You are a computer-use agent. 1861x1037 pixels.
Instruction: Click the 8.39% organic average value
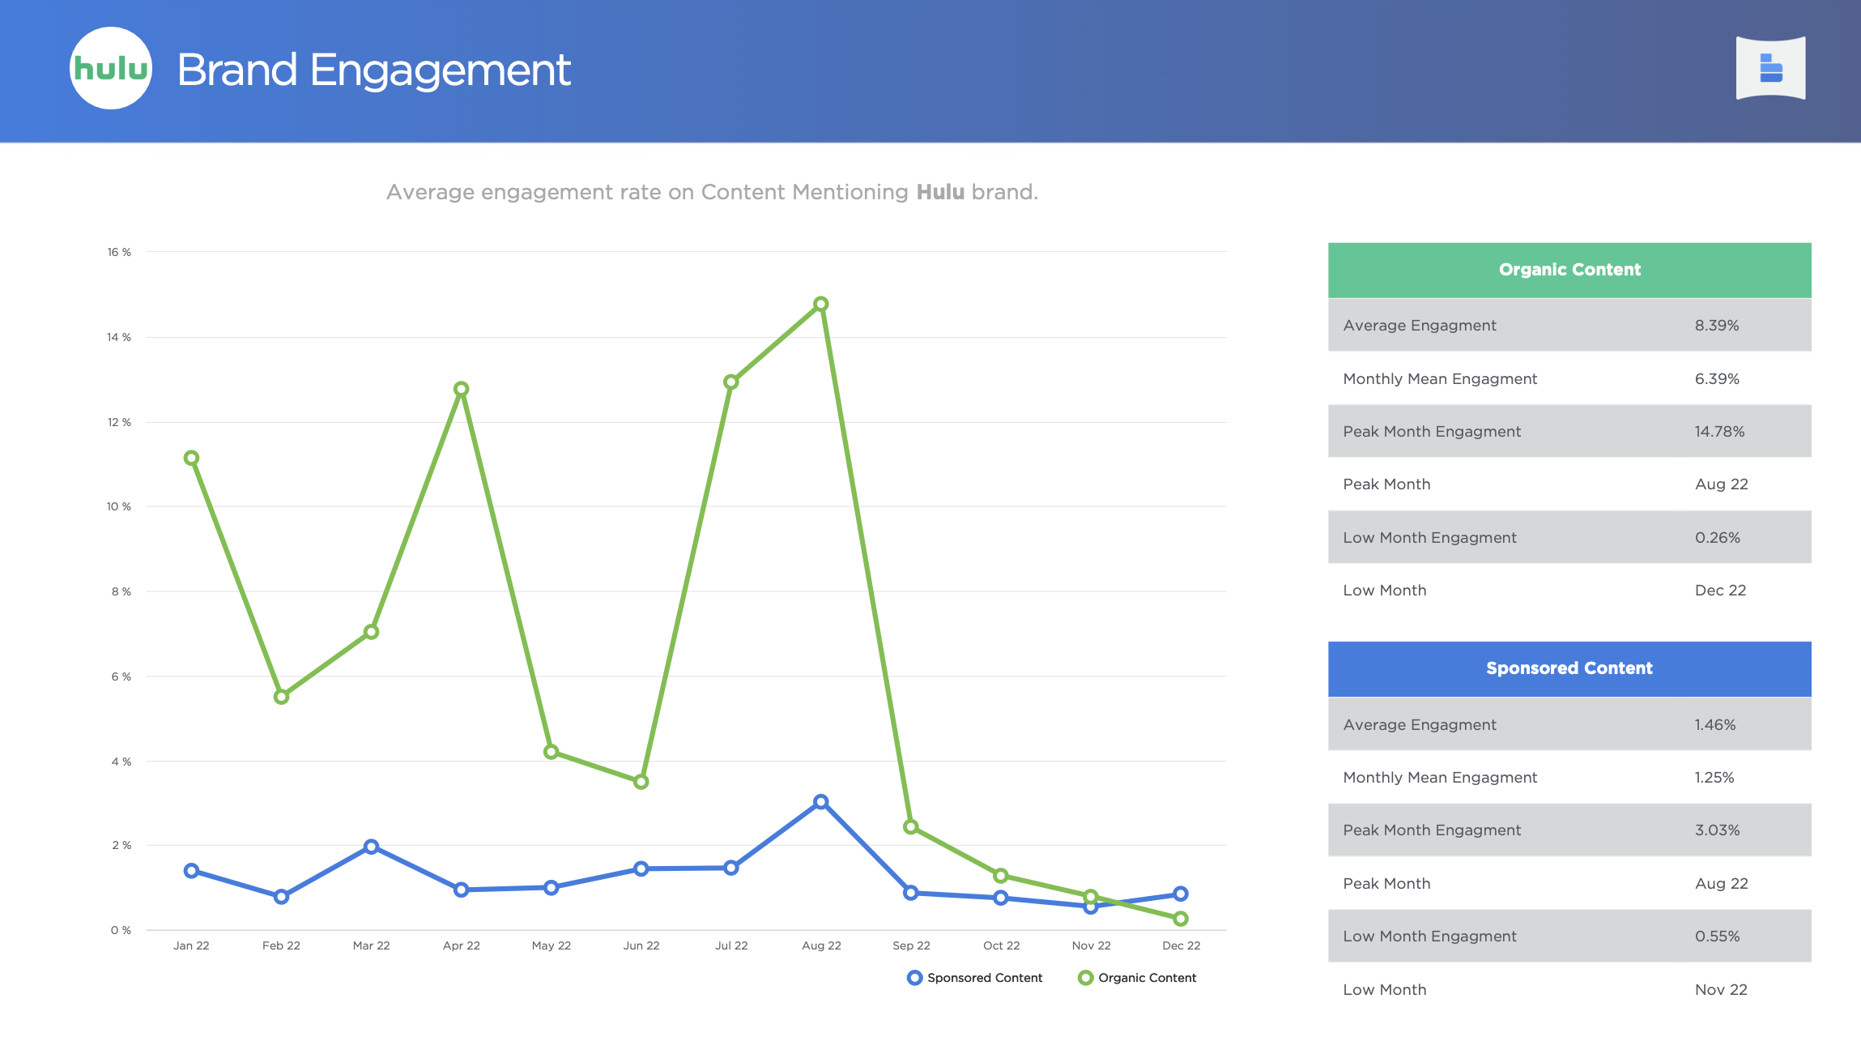(x=1717, y=325)
